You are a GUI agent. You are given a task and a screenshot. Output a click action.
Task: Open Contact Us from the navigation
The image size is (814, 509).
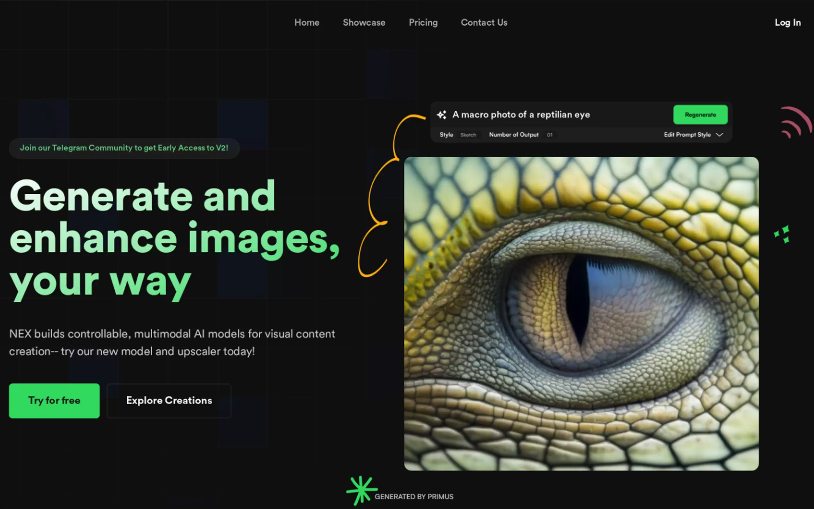point(484,22)
